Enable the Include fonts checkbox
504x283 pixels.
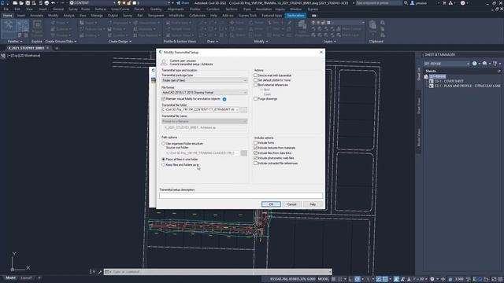(255, 143)
